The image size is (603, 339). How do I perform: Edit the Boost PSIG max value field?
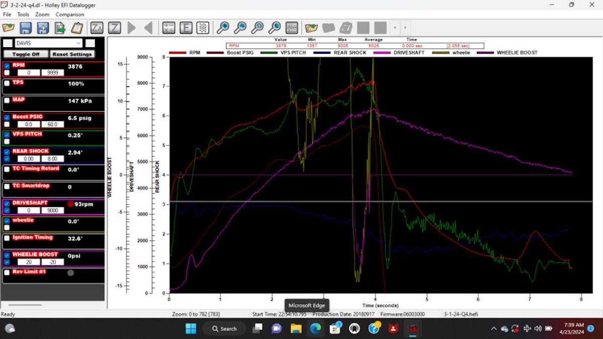point(52,125)
